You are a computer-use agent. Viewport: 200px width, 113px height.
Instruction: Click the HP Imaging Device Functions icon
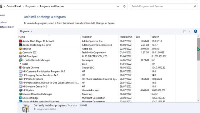pos(20,75)
